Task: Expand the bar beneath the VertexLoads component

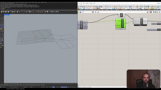Action: pyautogui.click(x=120, y=29)
